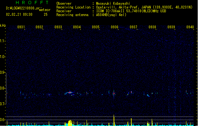Screen dimensions: 198x126
Task: Click the 1.0 kHz axis label
Action: click(3, 57)
